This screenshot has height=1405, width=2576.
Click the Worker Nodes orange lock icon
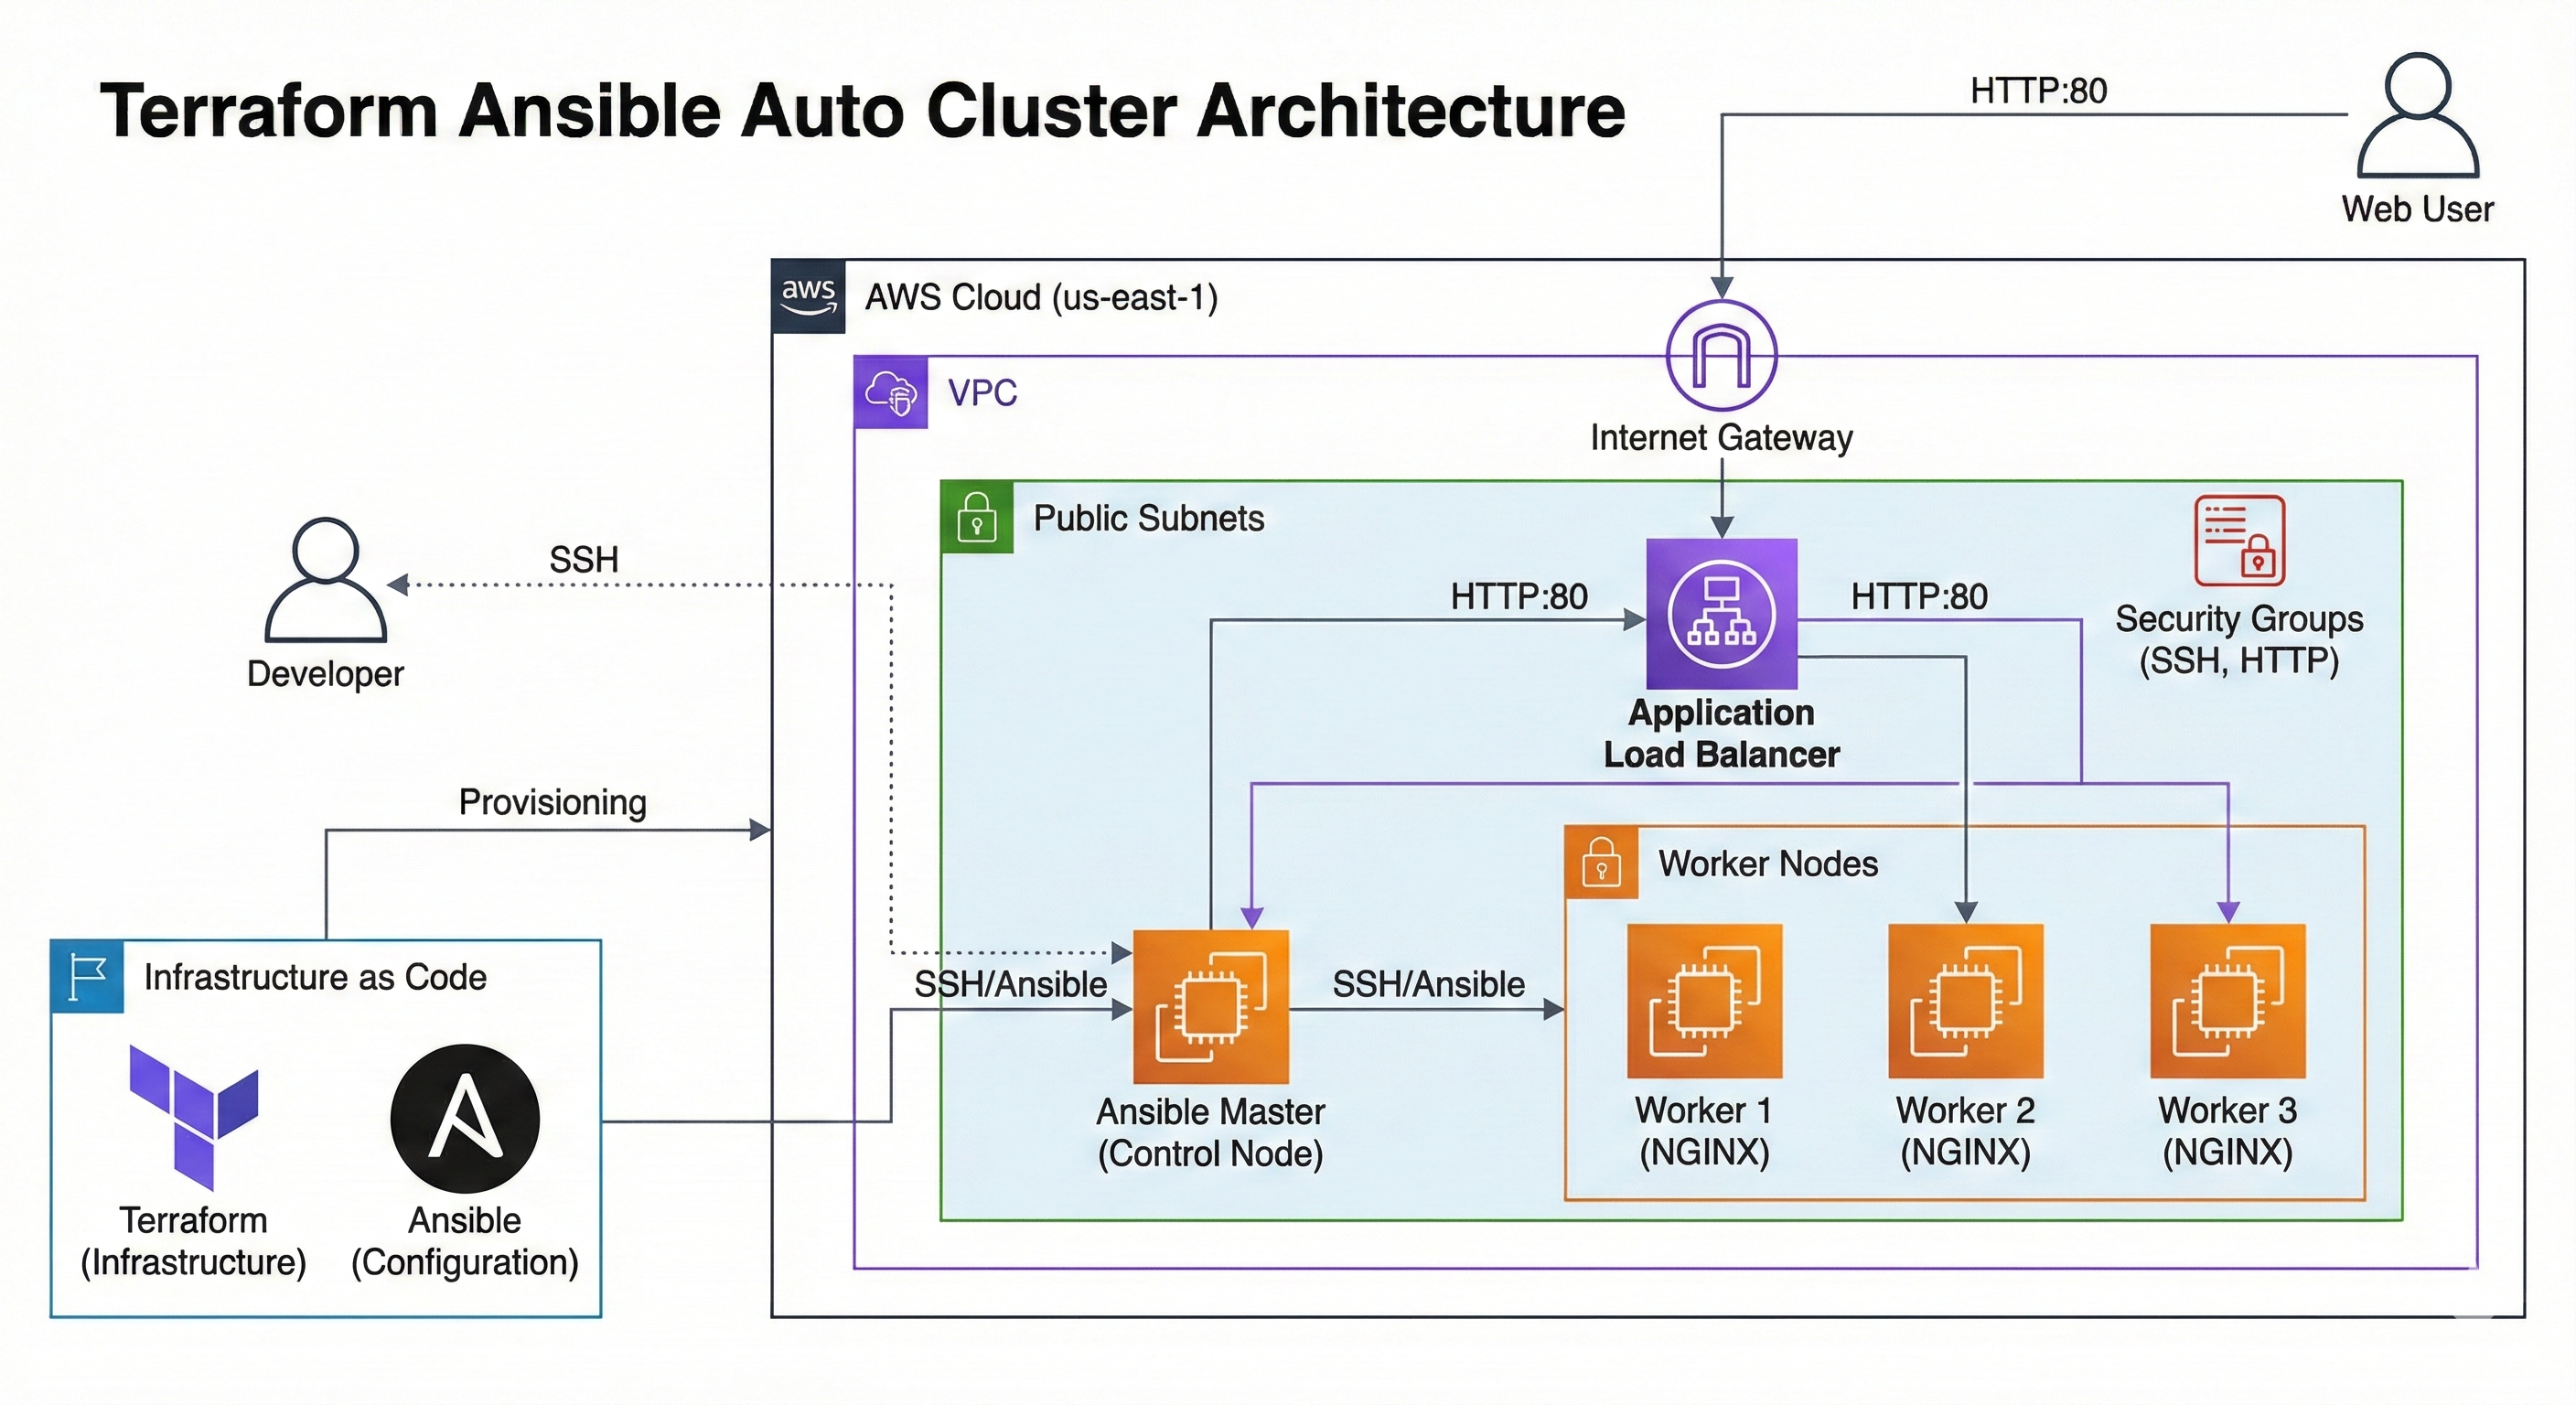(1601, 862)
